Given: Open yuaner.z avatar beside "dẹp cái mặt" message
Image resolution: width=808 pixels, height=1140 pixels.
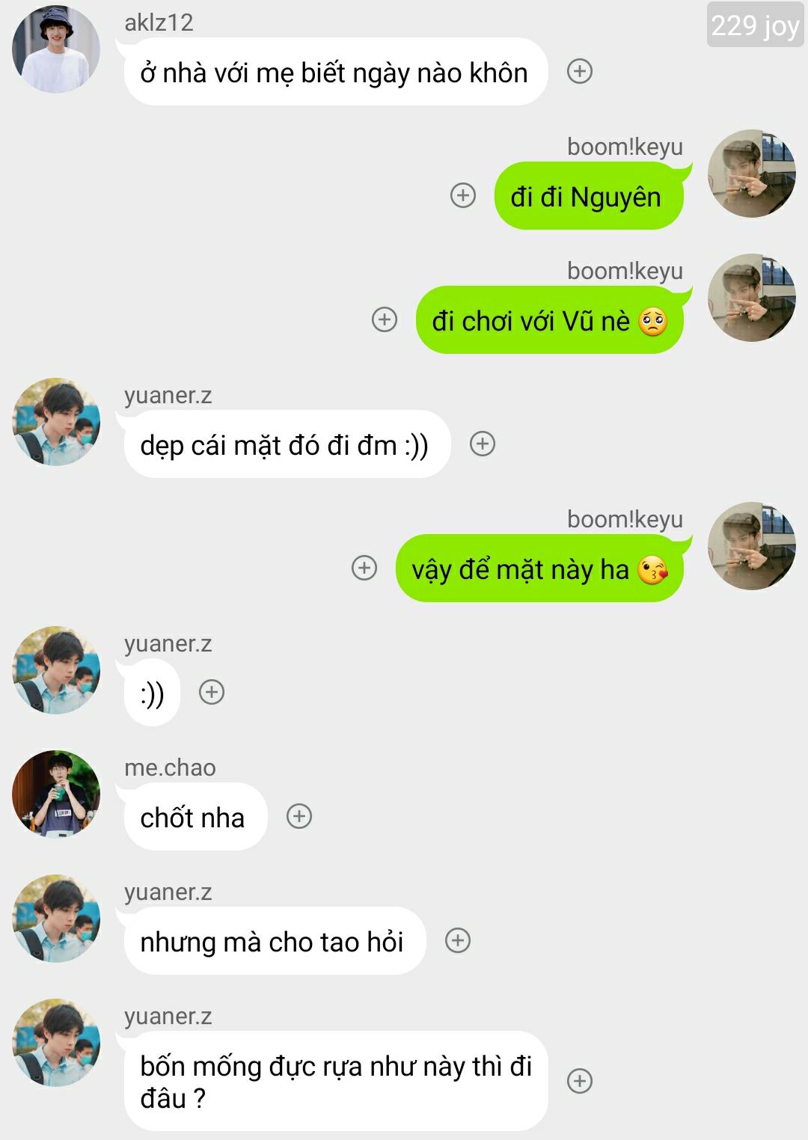Looking at the screenshot, I should tap(56, 422).
